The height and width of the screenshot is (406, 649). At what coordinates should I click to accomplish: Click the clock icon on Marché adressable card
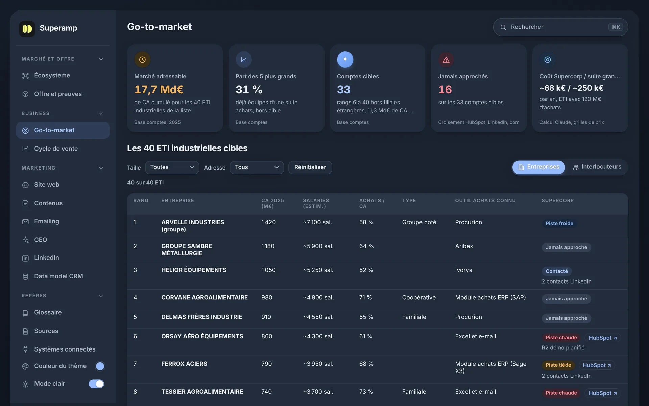click(x=142, y=60)
